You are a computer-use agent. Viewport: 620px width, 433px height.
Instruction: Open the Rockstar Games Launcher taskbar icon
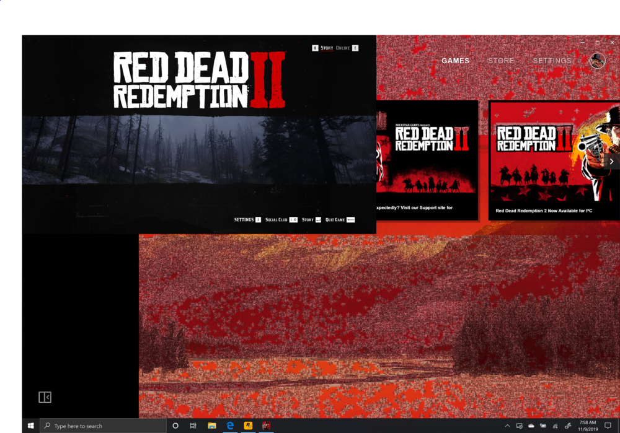(x=248, y=426)
